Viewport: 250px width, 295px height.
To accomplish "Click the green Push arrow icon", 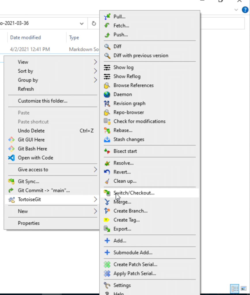I will click(107, 35).
